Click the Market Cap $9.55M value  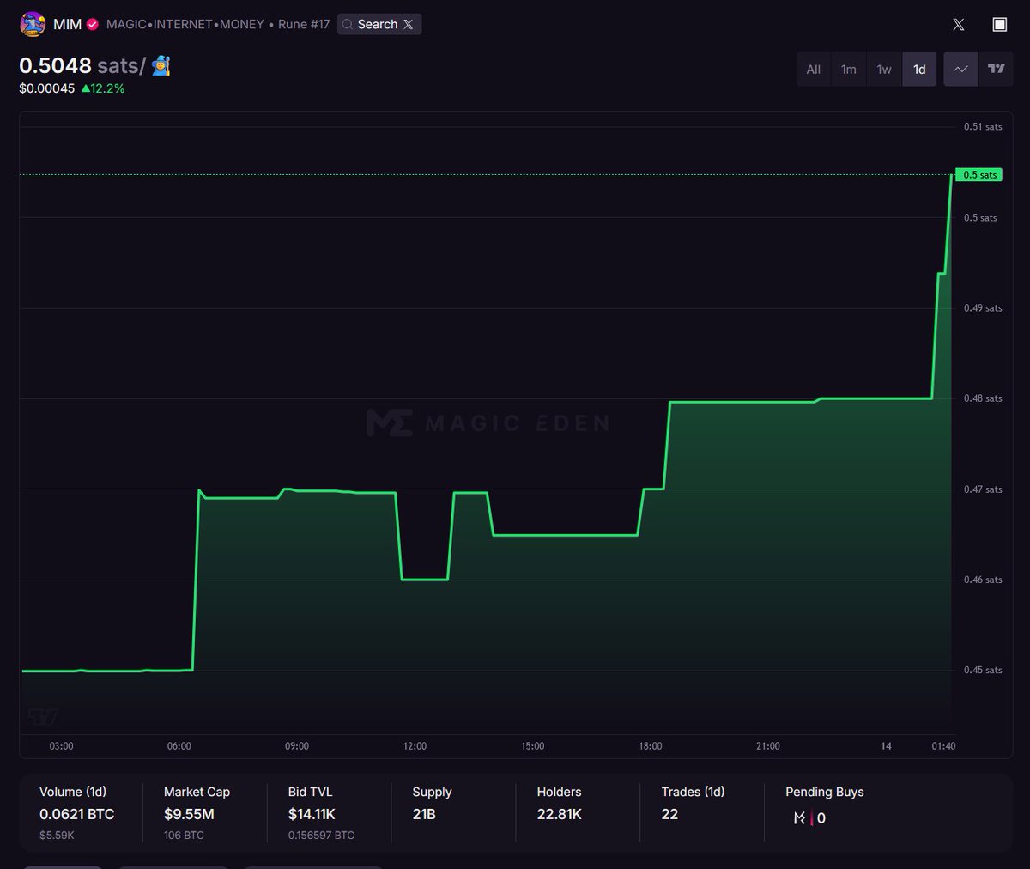[189, 814]
